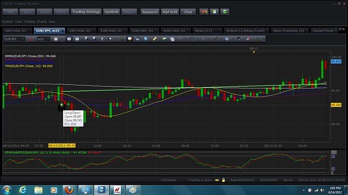Click the Trading Settings button
This screenshot has height=195, width=348.
pyautogui.click(x=86, y=12)
